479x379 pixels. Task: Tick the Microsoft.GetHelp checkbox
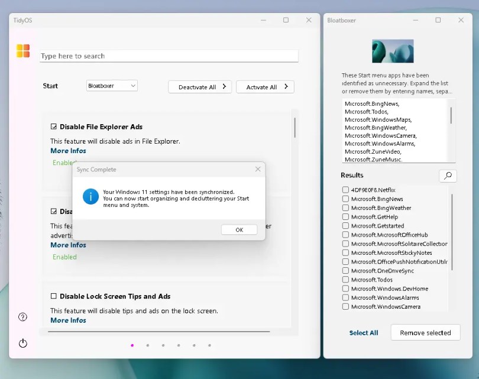tap(345, 217)
